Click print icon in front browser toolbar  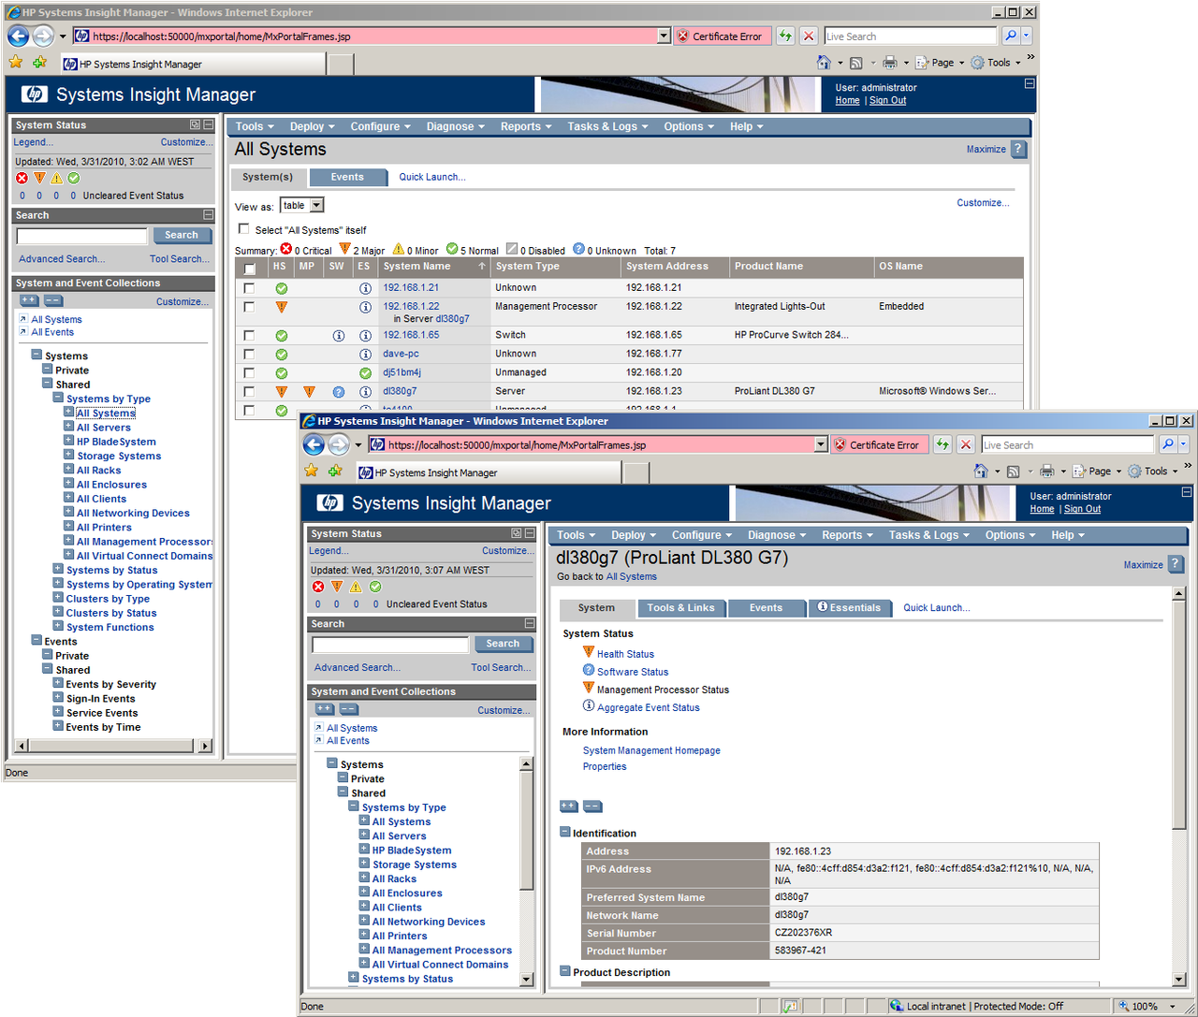[1047, 471]
